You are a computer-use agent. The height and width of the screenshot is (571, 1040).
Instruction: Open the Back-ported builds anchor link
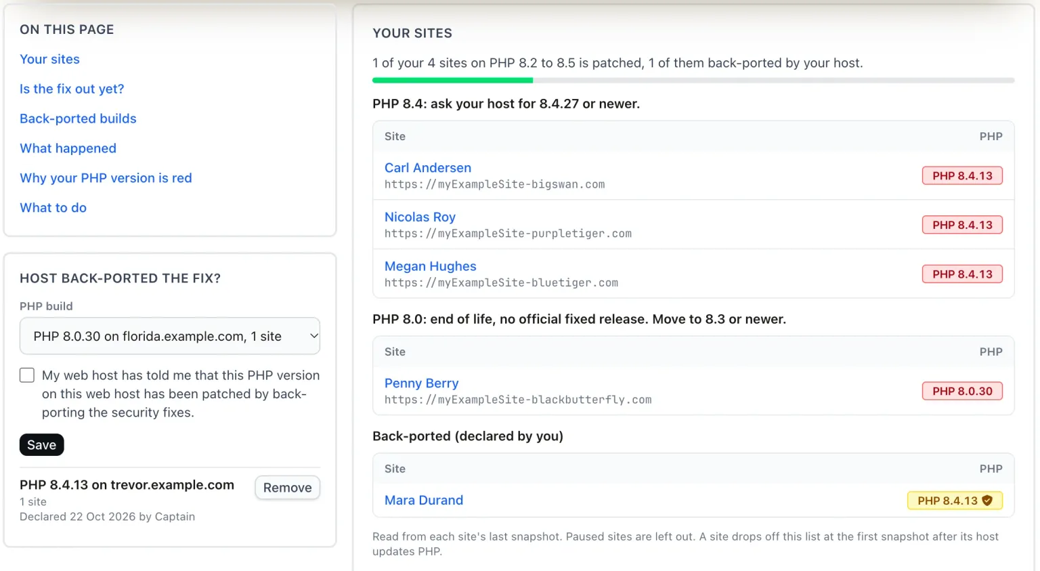coord(78,119)
